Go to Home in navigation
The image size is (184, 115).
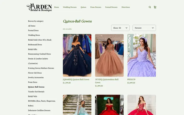(56, 7)
